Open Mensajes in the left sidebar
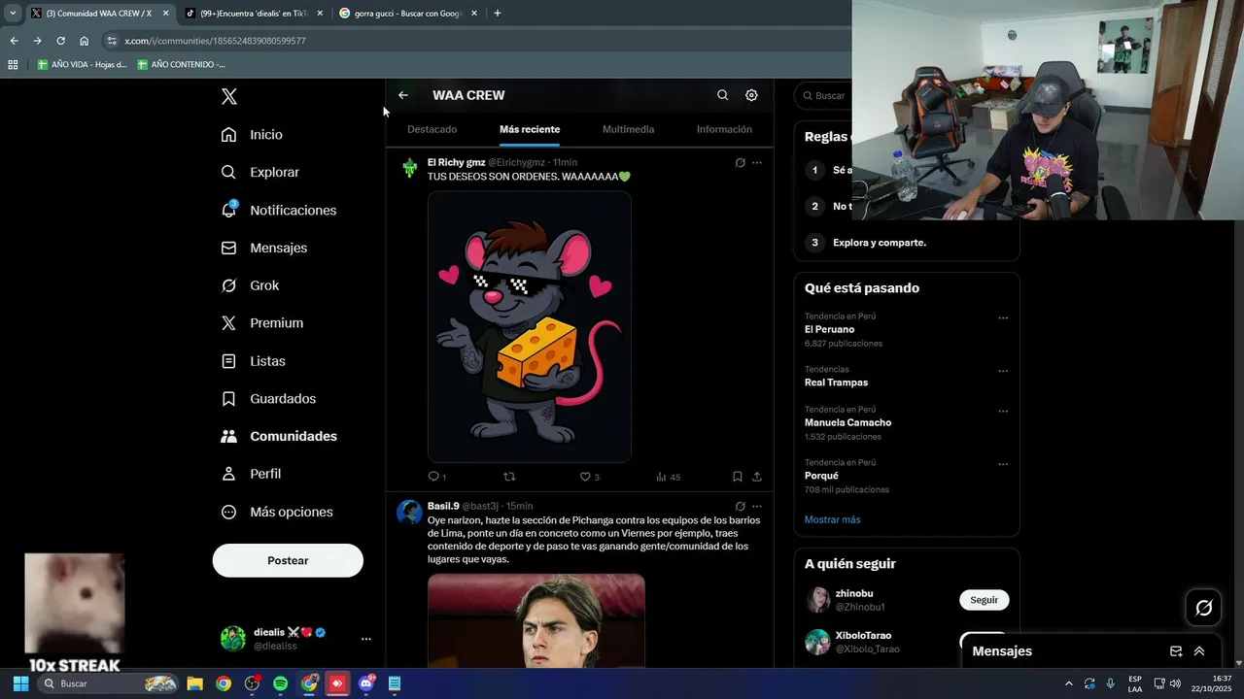 (x=263, y=248)
